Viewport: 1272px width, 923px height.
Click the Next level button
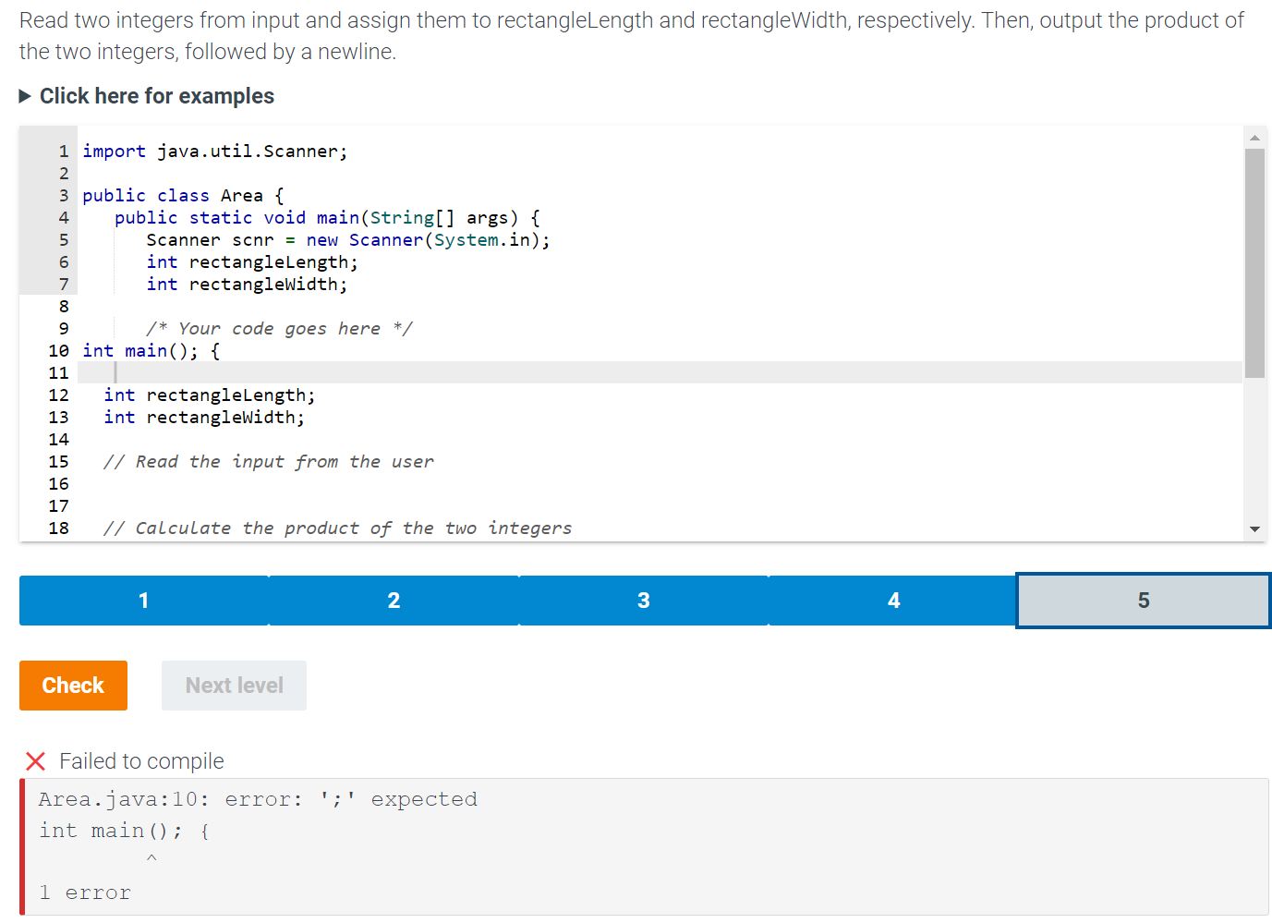click(x=234, y=686)
